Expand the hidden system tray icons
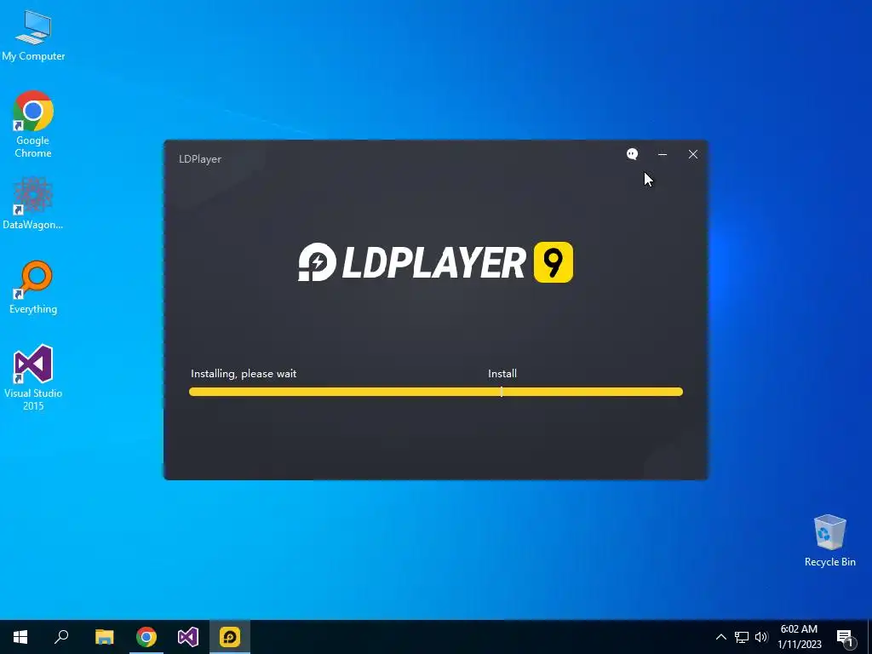This screenshot has height=654, width=872. pos(720,637)
